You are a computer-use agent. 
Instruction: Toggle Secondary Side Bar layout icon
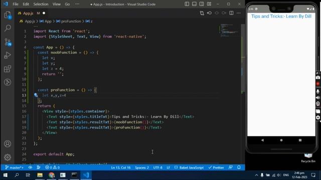tap(202, 4)
